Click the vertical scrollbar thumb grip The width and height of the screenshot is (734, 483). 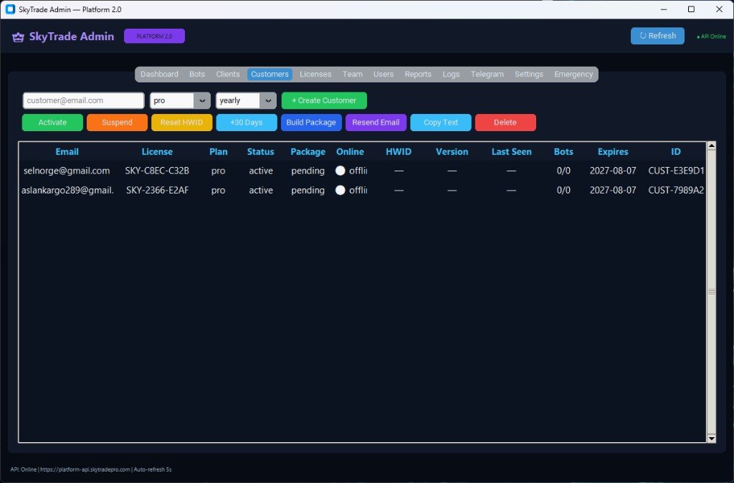[x=712, y=292]
